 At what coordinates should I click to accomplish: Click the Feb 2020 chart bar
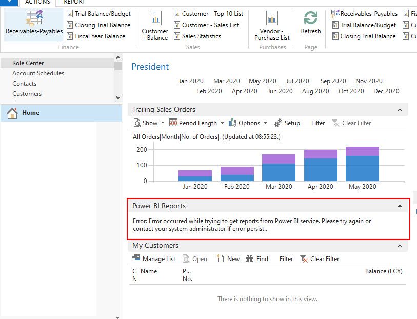(x=237, y=174)
